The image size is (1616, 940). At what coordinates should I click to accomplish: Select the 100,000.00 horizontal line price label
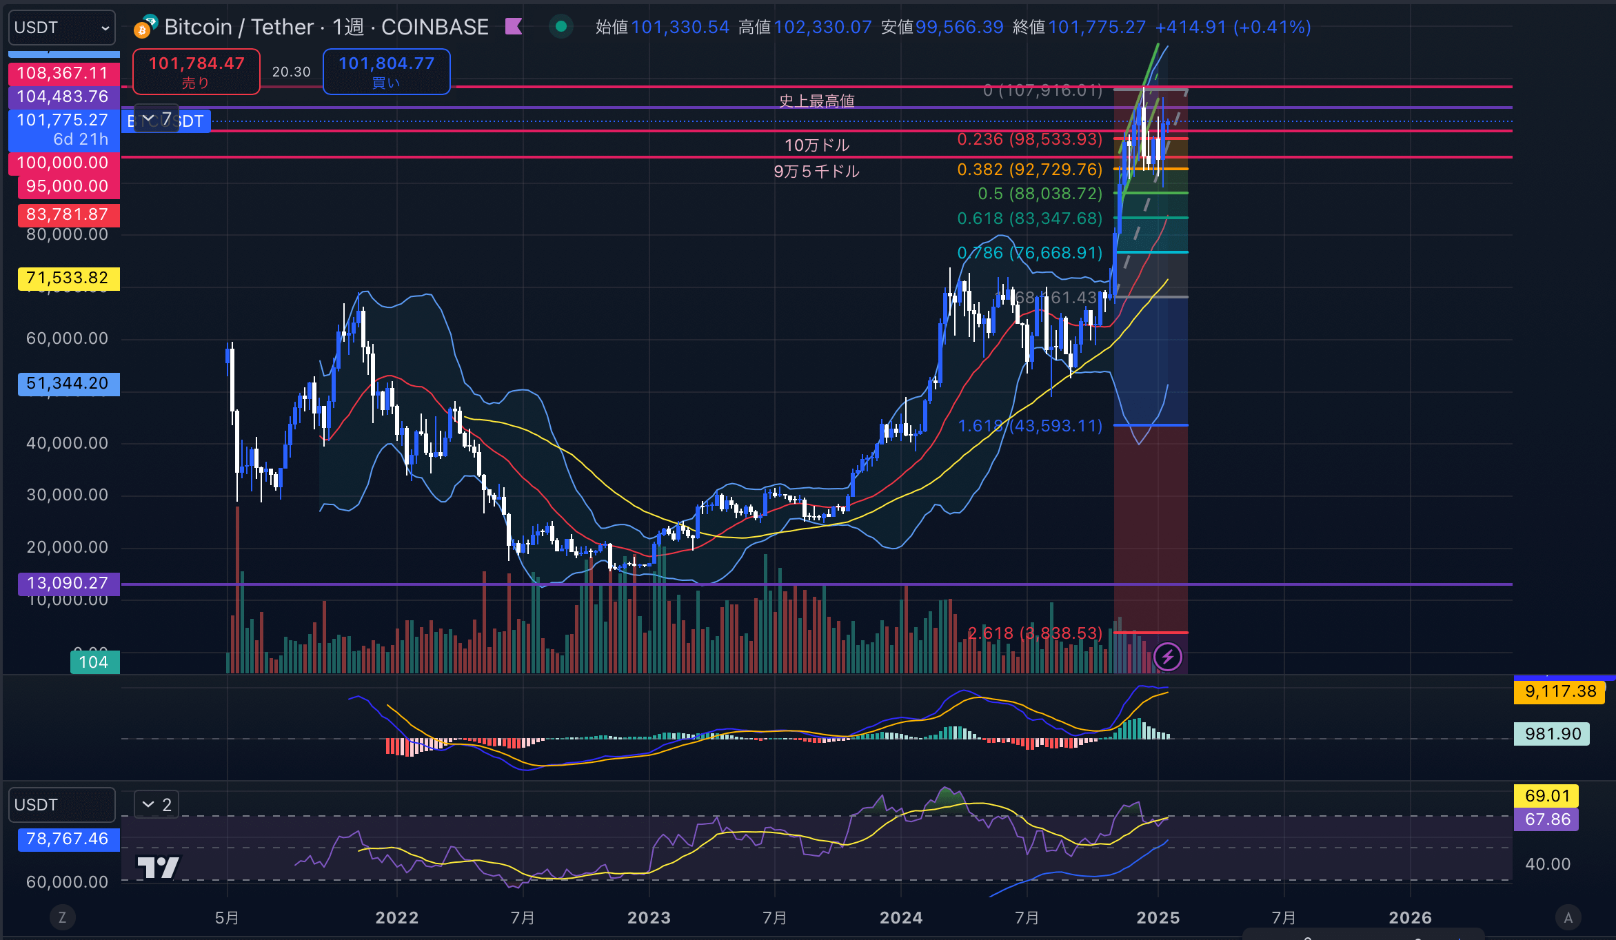click(x=63, y=163)
